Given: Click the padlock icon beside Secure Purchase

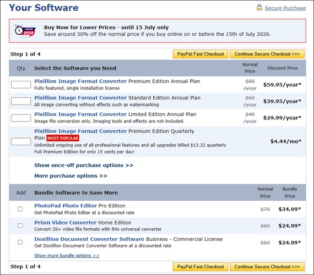Looking at the screenshot, I should 259,7.
